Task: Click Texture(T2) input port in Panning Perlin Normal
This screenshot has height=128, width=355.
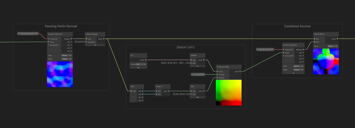Action: pyautogui.click(x=49, y=39)
